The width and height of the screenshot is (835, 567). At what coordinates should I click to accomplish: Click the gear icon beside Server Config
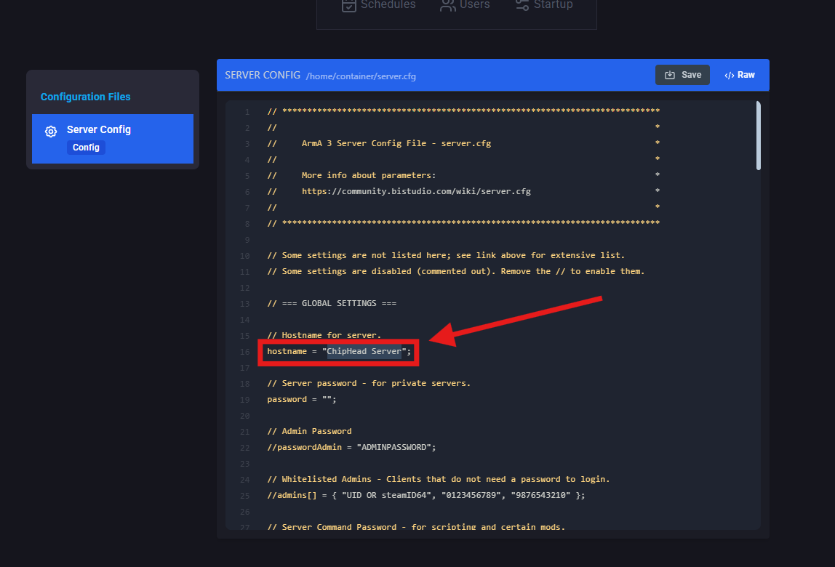coord(51,132)
